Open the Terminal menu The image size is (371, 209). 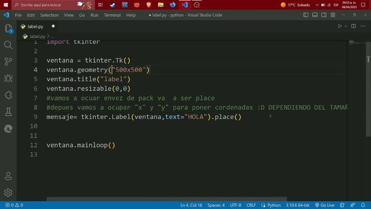click(112, 15)
